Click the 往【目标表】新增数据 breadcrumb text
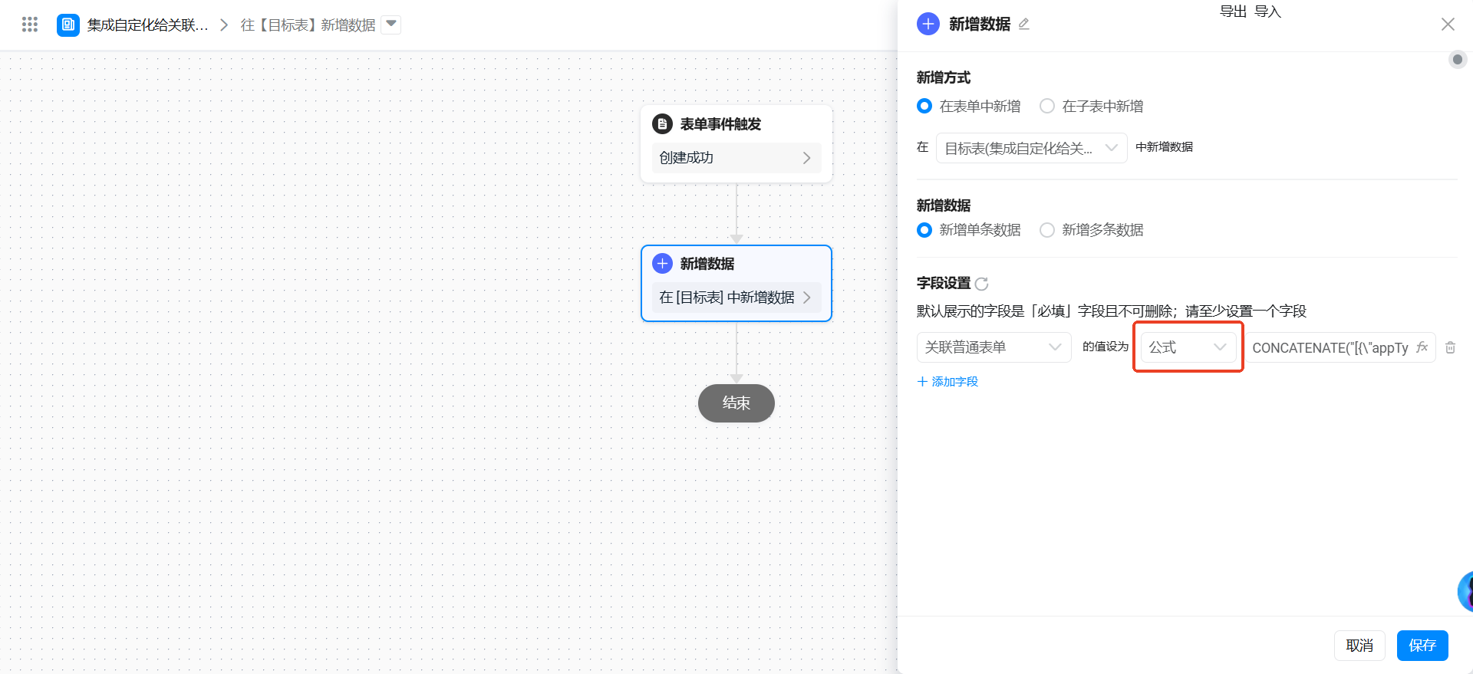Viewport: 1473px width, 674px height. 308,25
